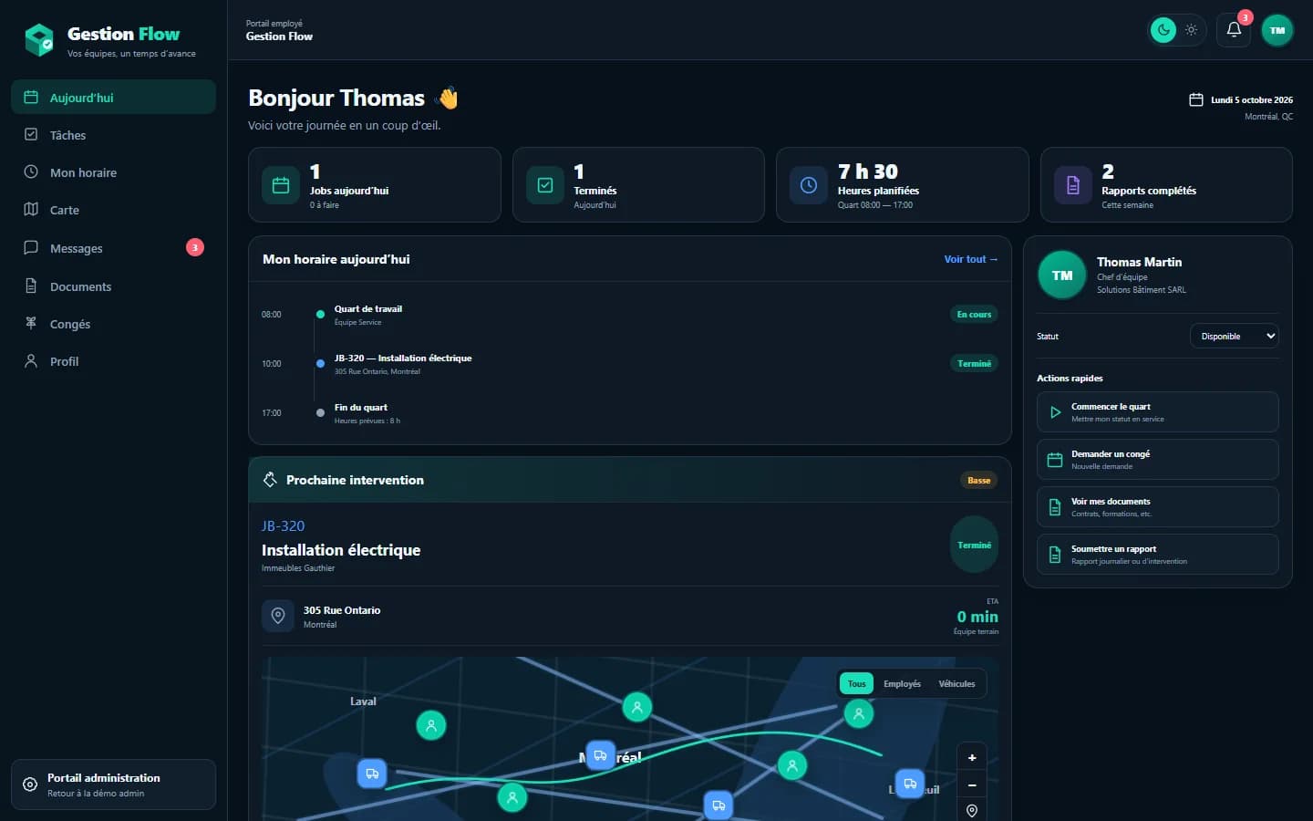Image resolution: width=1313 pixels, height=821 pixels.
Task: Click check icon on Terminés card
Action: [545, 185]
